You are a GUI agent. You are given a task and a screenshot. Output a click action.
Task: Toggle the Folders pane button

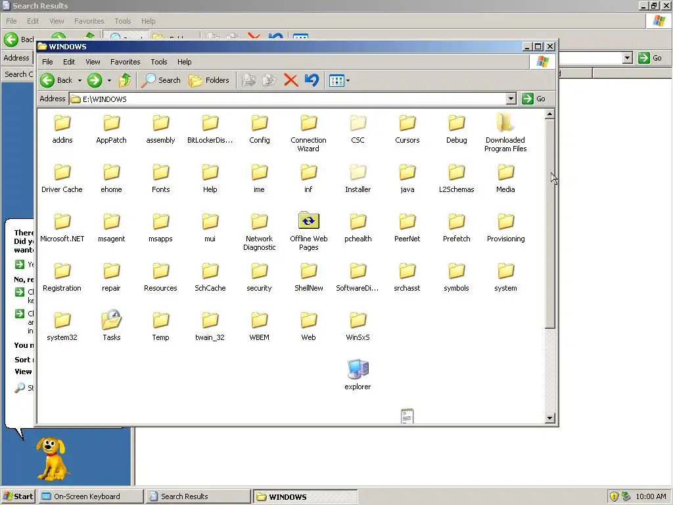(x=209, y=80)
